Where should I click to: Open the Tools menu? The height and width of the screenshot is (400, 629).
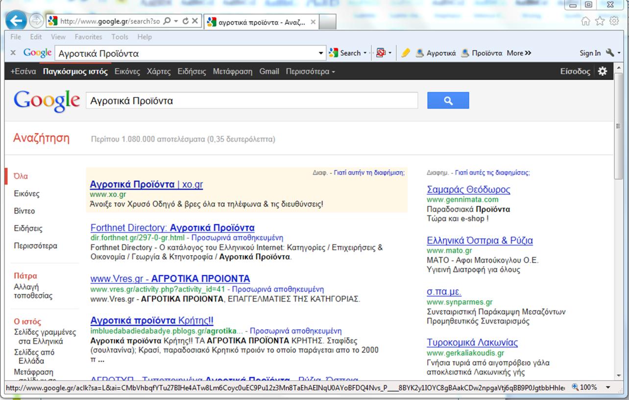pos(120,37)
